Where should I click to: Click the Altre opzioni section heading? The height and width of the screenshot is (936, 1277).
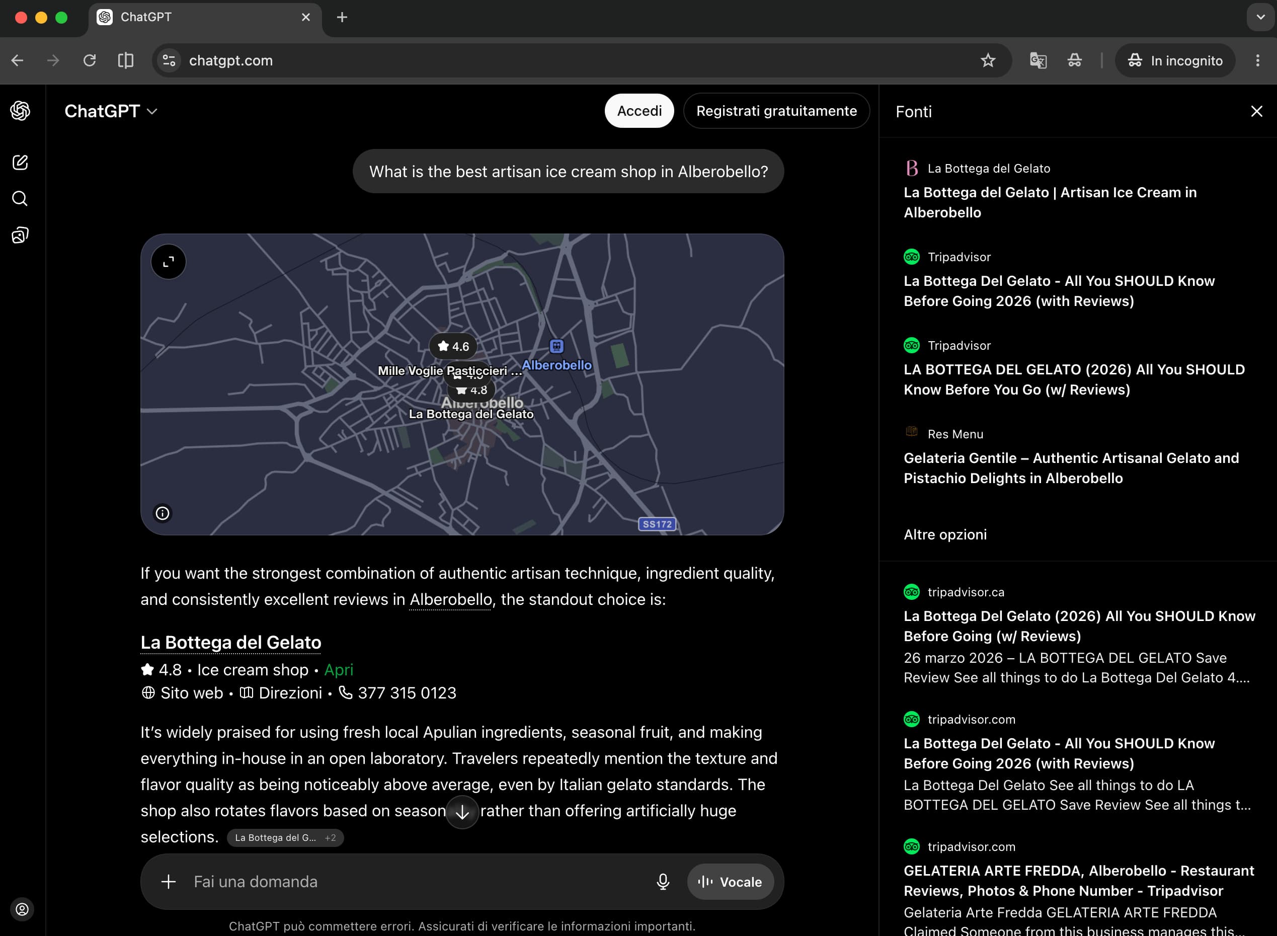[945, 534]
